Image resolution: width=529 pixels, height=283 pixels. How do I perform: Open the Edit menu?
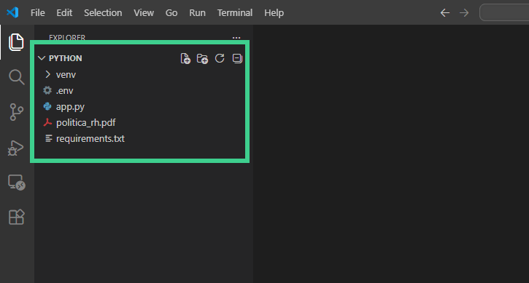[64, 13]
